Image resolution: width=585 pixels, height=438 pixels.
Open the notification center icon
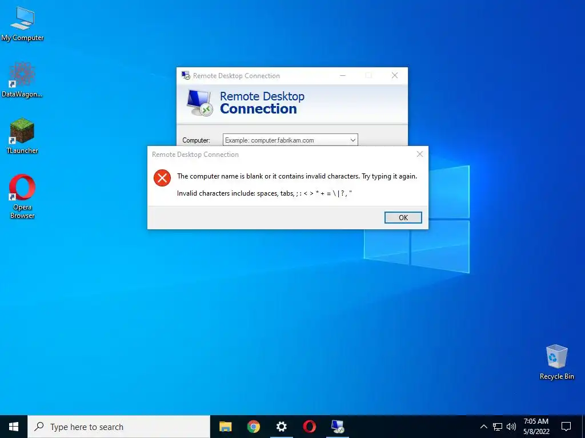pyautogui.click(x=566, y=427)
